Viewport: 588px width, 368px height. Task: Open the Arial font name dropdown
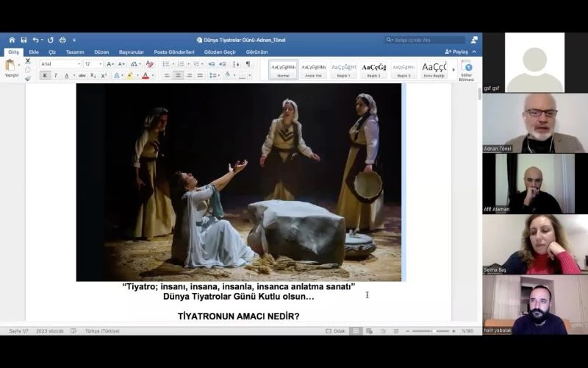click(60, 64)
